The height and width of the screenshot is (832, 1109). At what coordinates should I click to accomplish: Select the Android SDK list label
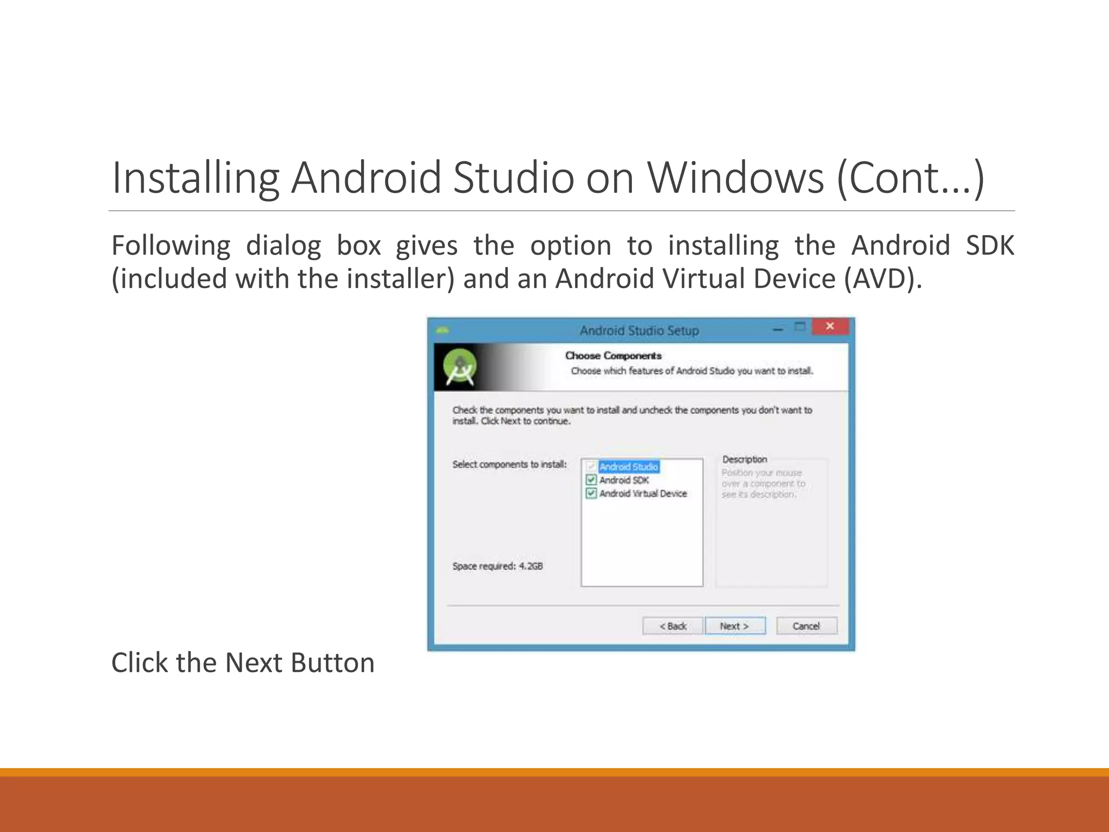(624, 480)
